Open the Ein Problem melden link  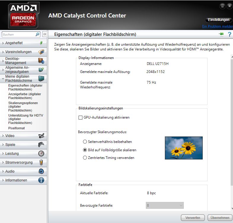click(x=218, y=26)
